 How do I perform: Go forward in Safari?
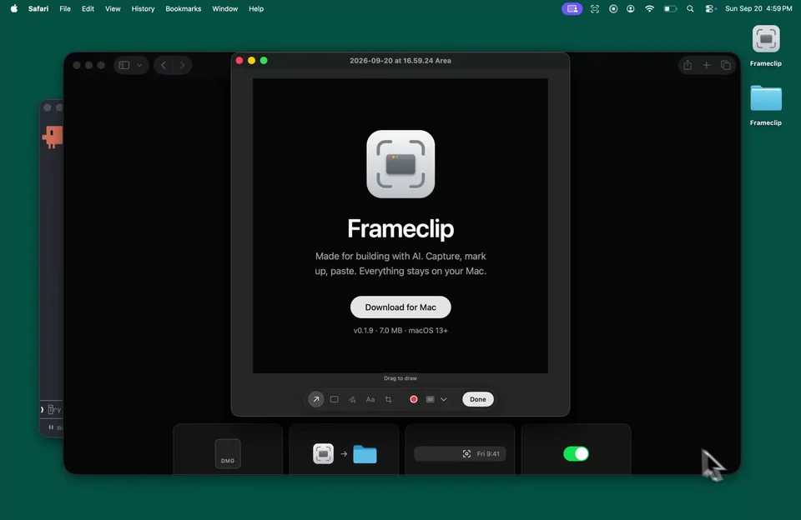tap(182, 65)
